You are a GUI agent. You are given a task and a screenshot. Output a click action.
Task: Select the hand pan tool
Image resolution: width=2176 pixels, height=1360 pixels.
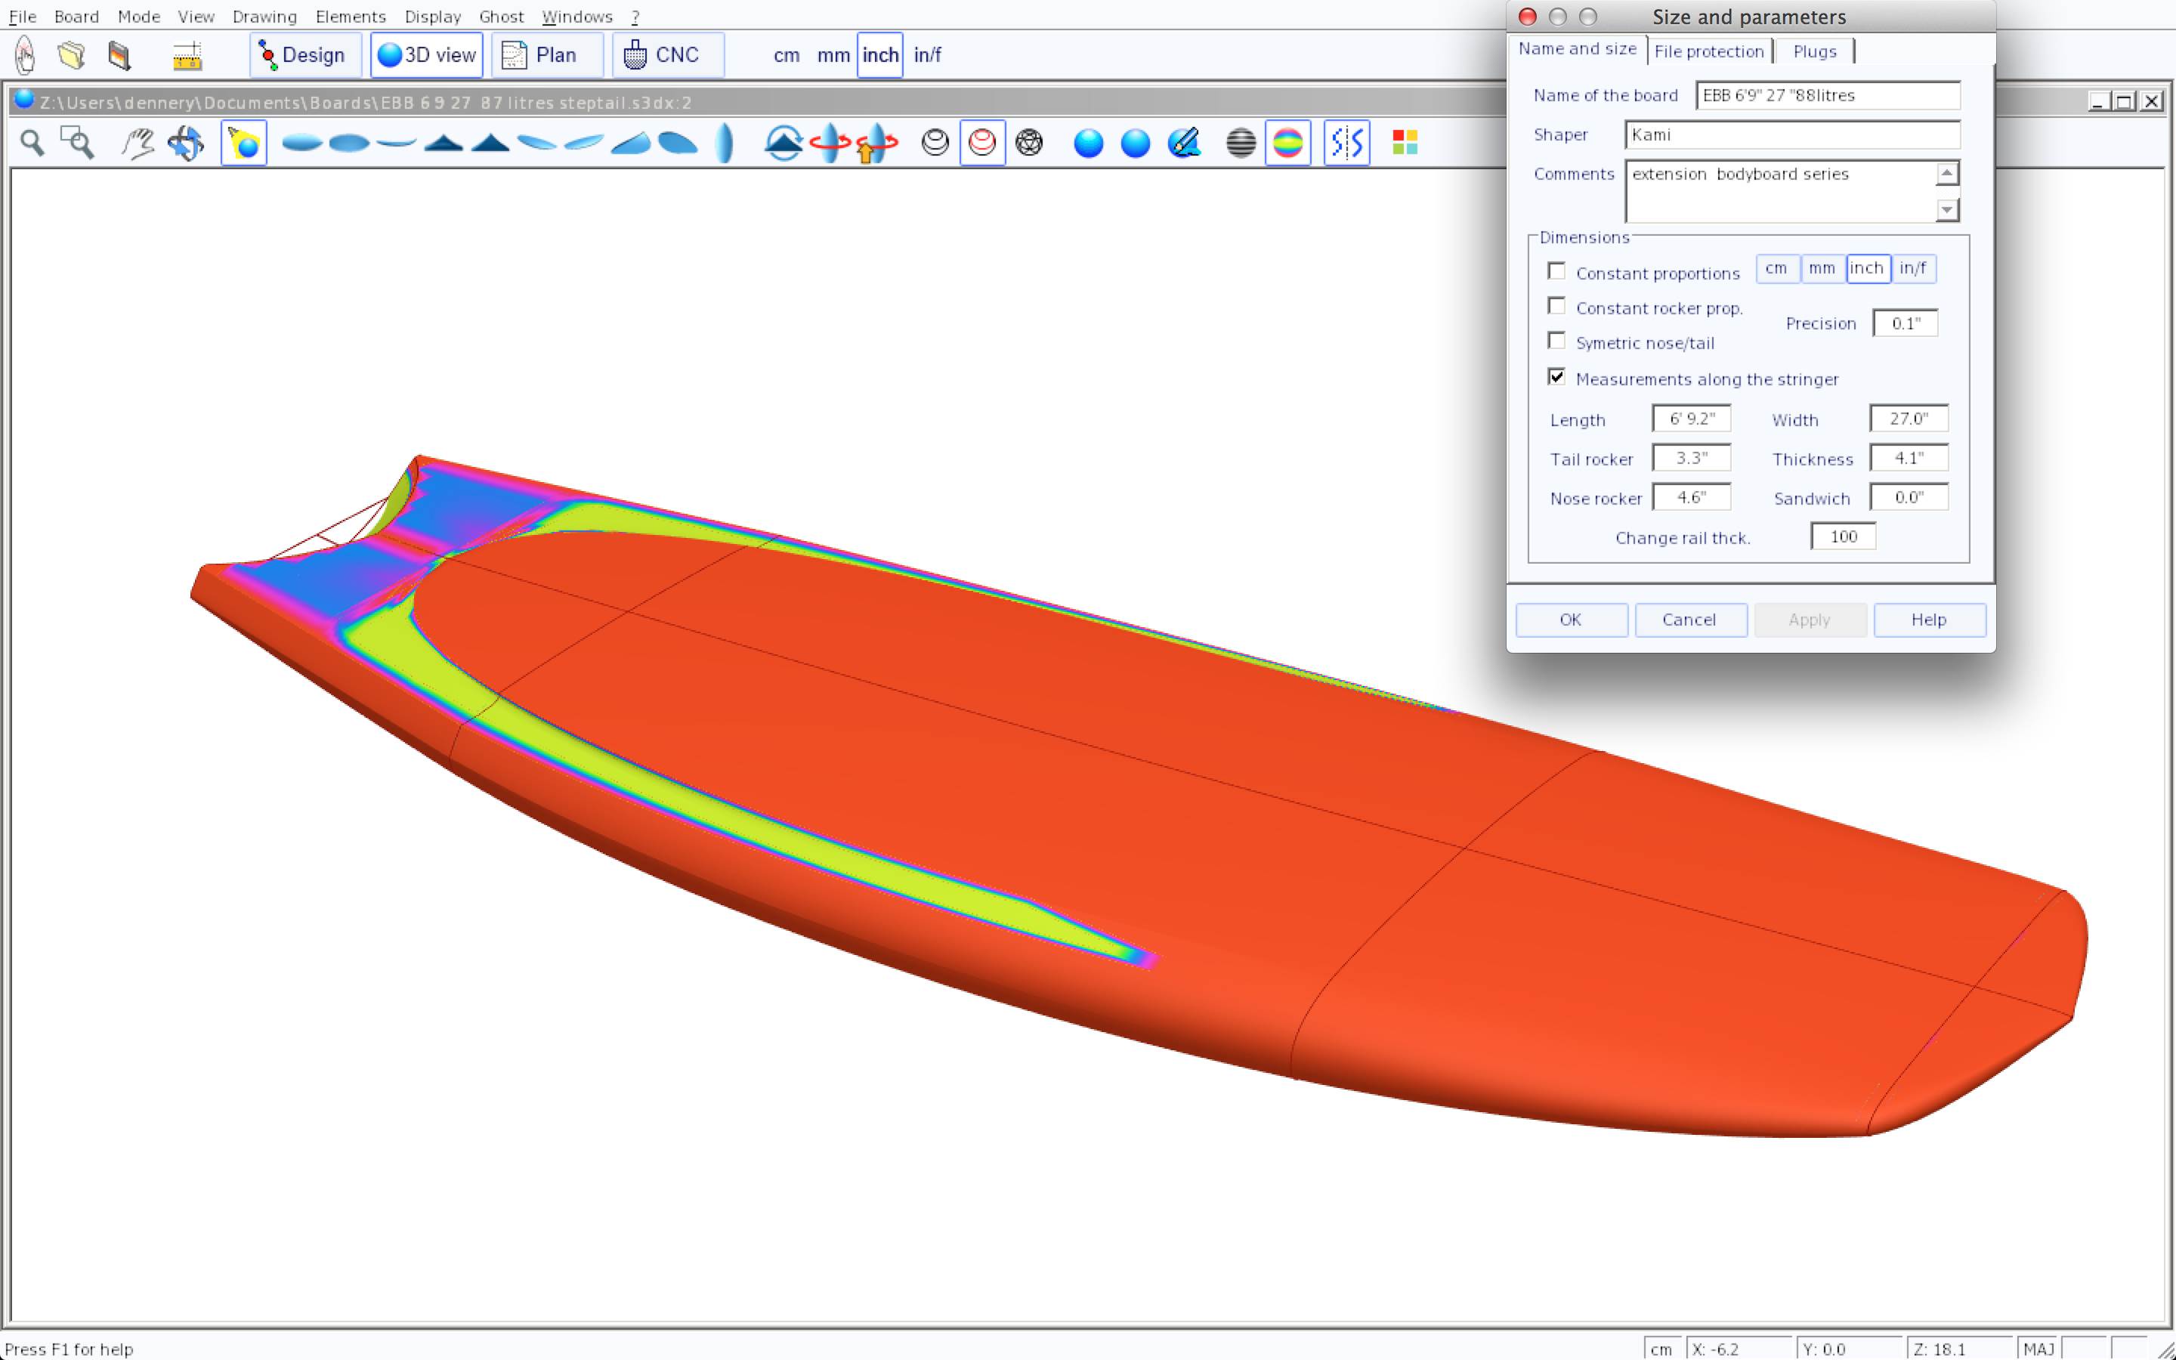tap(138, 142)
